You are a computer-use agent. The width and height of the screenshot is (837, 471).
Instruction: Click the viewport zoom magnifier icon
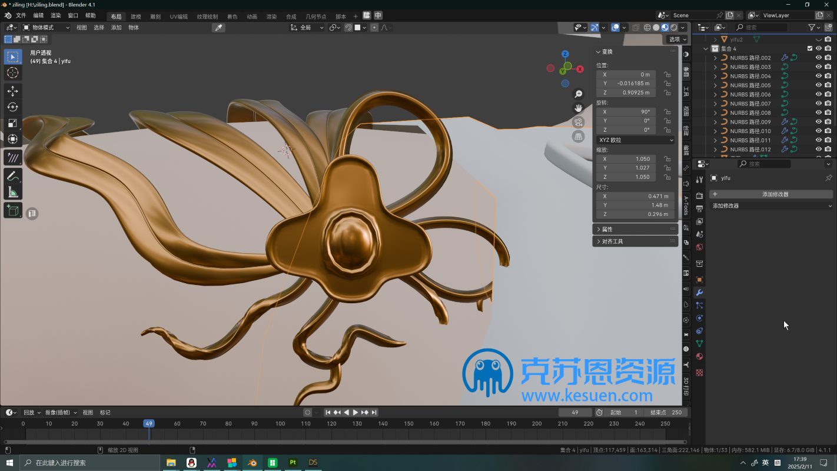tap(579, 94)
